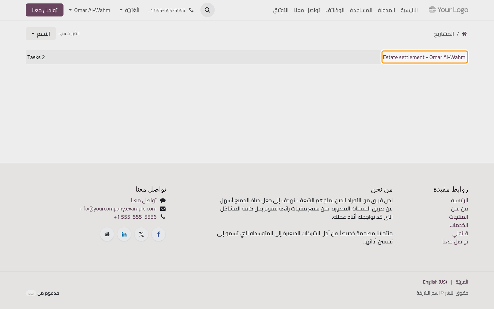
Task: Click footer تواصل معنا link beside bubble
Action: pyautogui.click(x=144, y=200)
